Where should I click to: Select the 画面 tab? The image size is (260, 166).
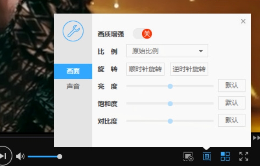click(73, 71)
